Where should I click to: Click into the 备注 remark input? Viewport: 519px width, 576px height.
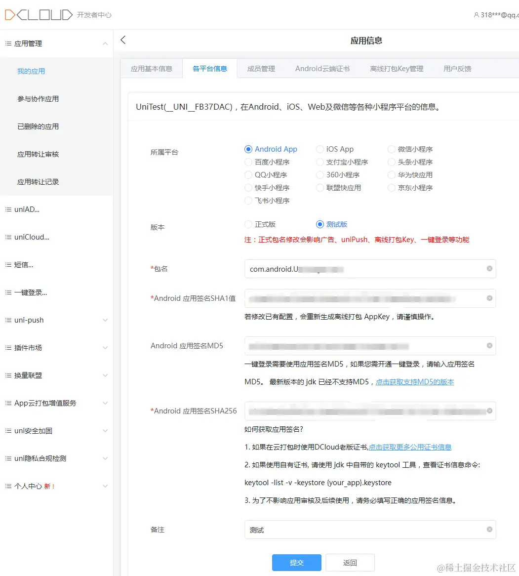pos(370,530)
